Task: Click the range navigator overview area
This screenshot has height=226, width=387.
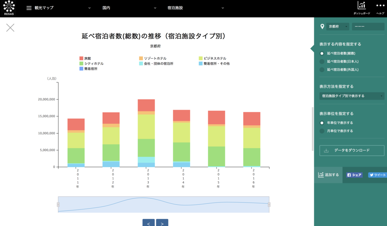Action: click(x=164, y=204)
